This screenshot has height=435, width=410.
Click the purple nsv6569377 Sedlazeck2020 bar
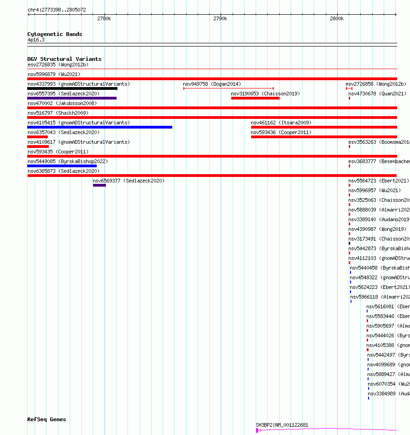(100, 185)
